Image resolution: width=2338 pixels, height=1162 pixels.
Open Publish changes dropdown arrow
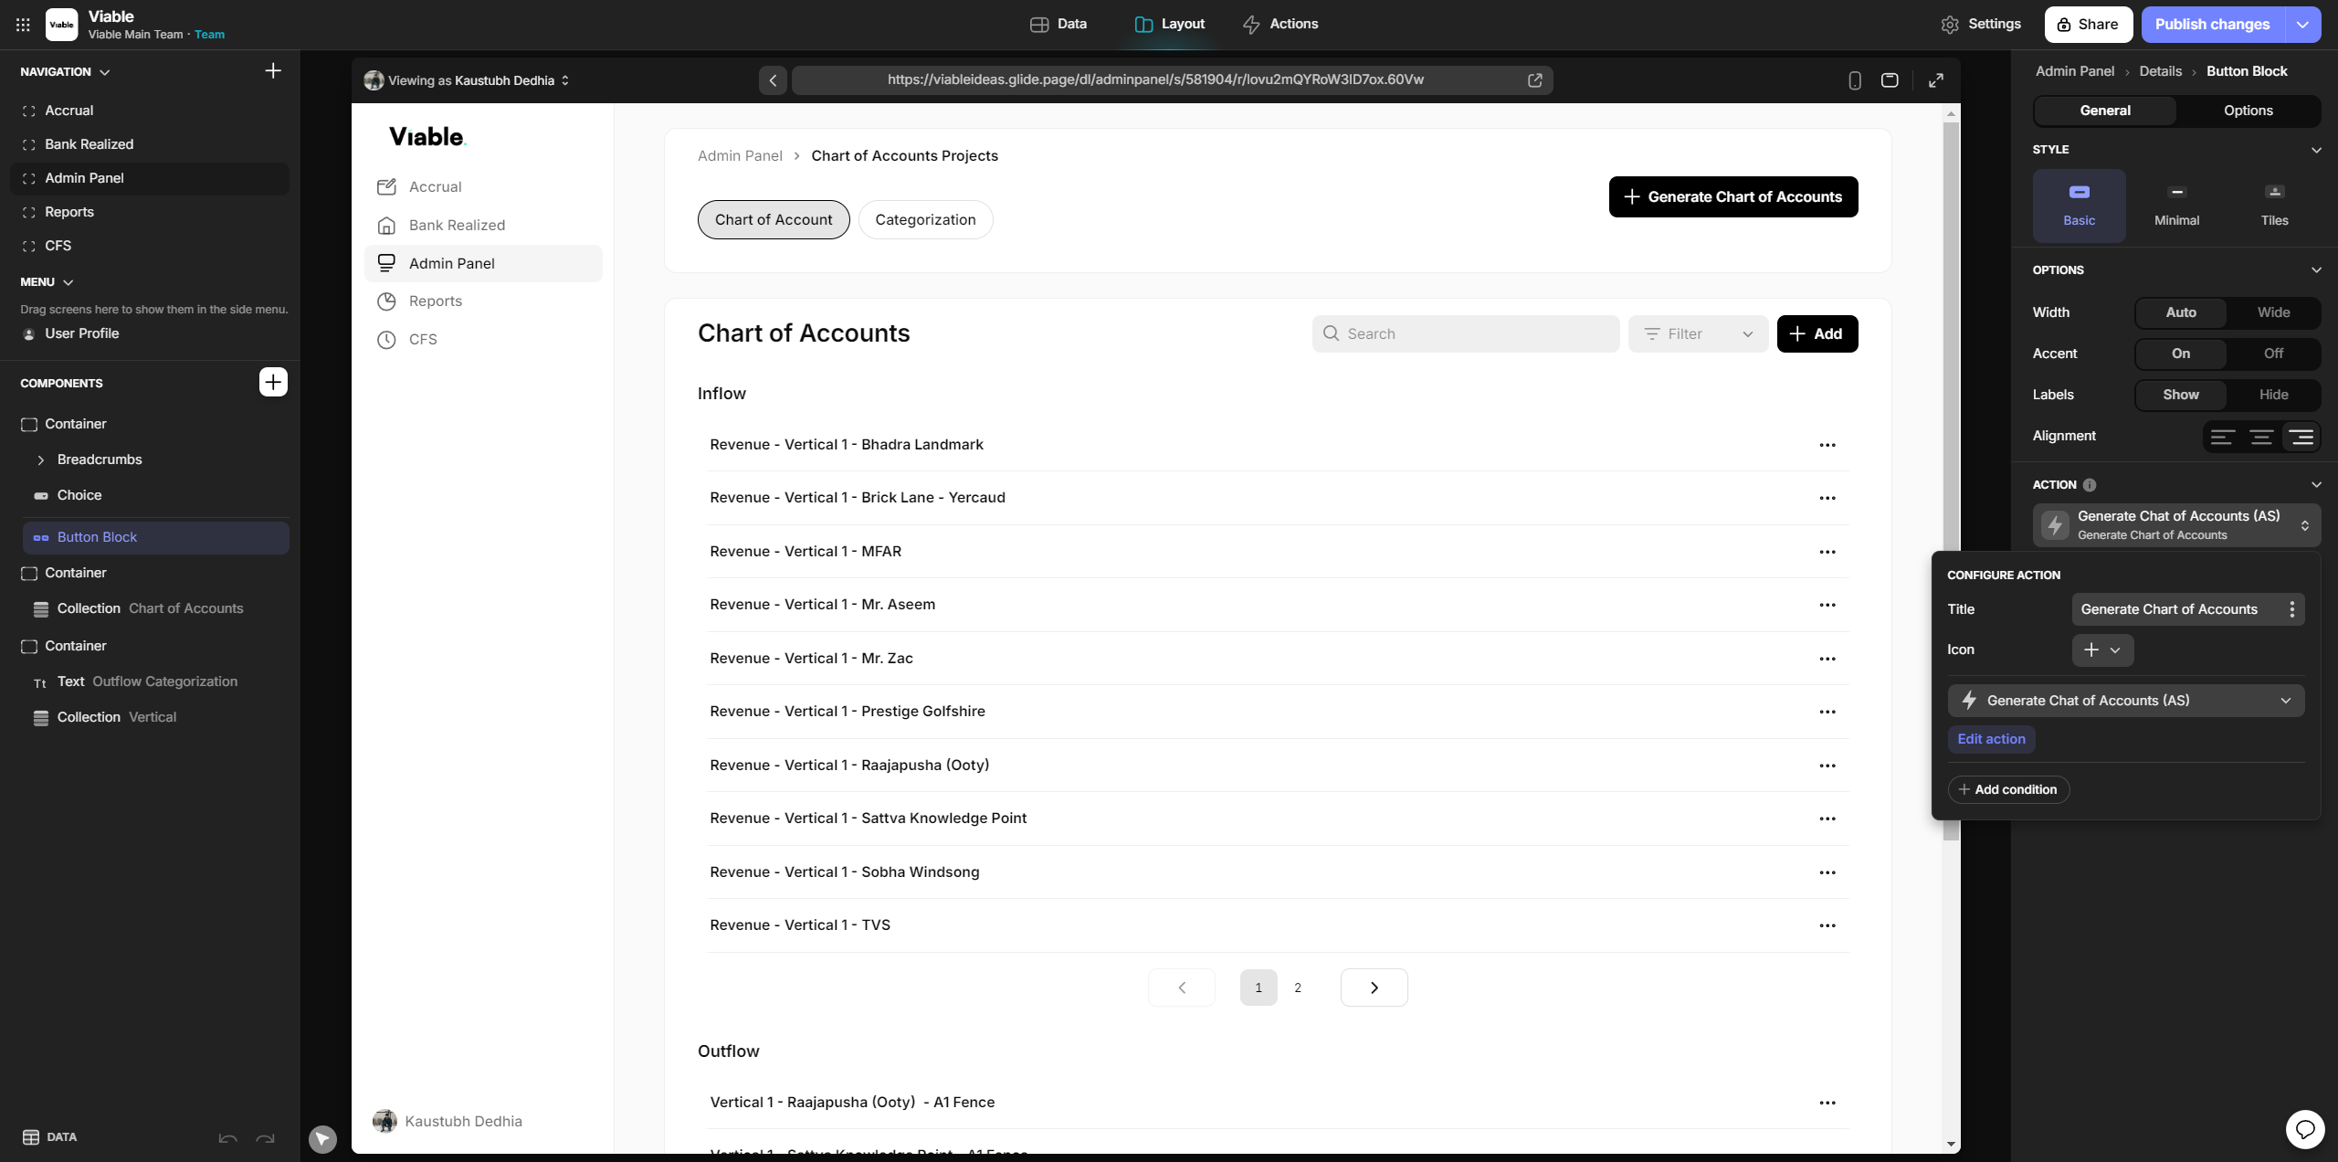(2302, 25)
